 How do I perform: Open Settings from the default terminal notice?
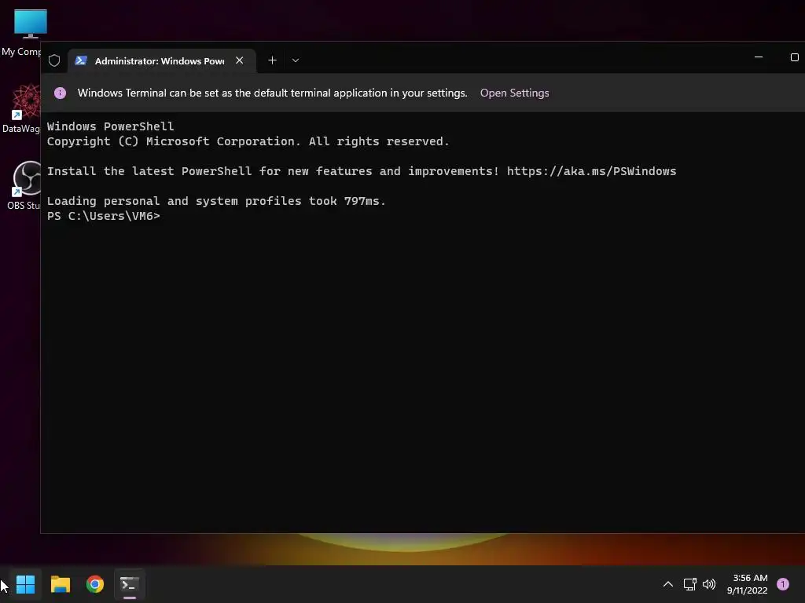pyautogui.click(x=514, y=93)
